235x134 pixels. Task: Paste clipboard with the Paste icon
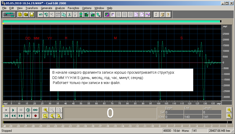75,15
